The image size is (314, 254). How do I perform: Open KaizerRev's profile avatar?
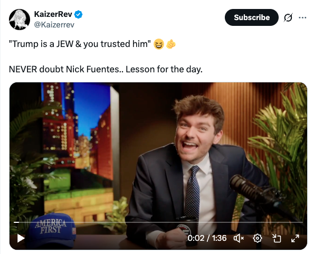pyautogui.click(x=20, y=20)
